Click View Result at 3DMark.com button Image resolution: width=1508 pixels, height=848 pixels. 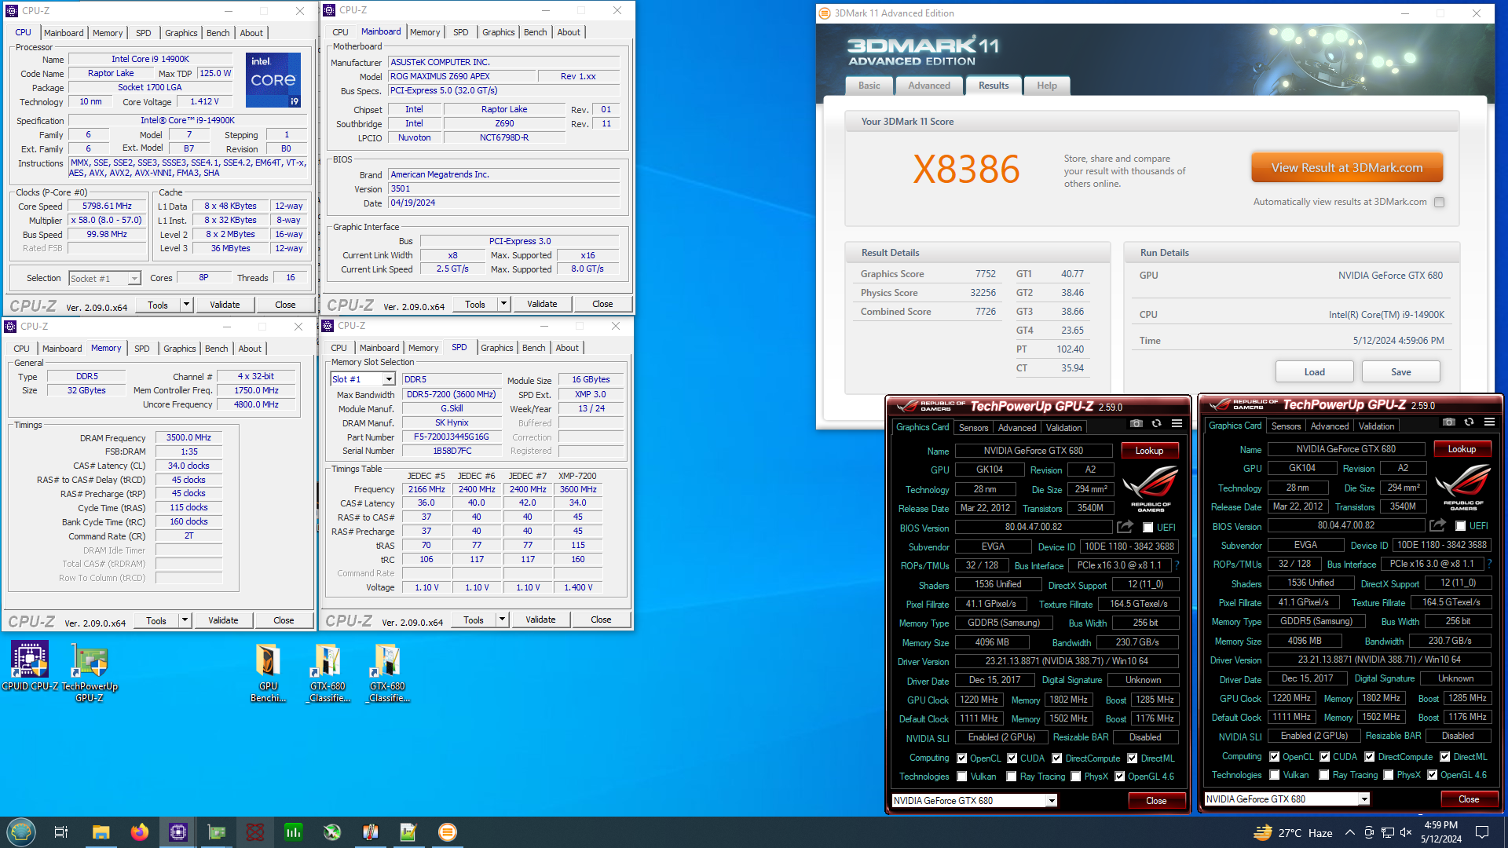pos(1347,168)
